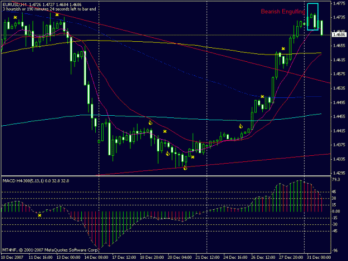This screenshot has height=261, width=348.
Task: Click the 26 Dec 12:00 time label
Action: point(263,258)
